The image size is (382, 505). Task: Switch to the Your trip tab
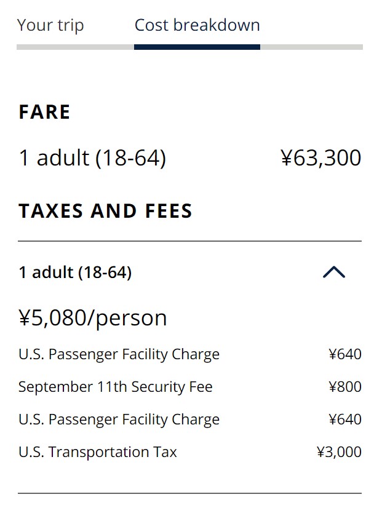coord(50,26)
